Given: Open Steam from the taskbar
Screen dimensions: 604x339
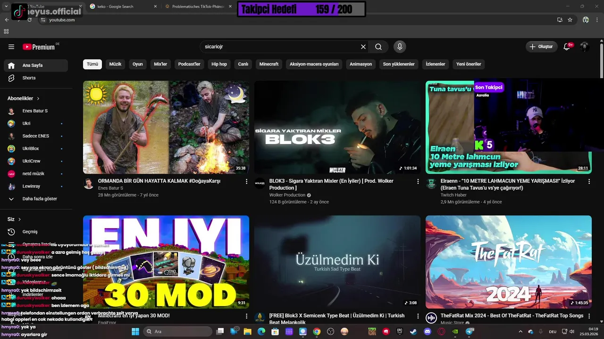Looking at the screenshot, I should click(414, 331).
